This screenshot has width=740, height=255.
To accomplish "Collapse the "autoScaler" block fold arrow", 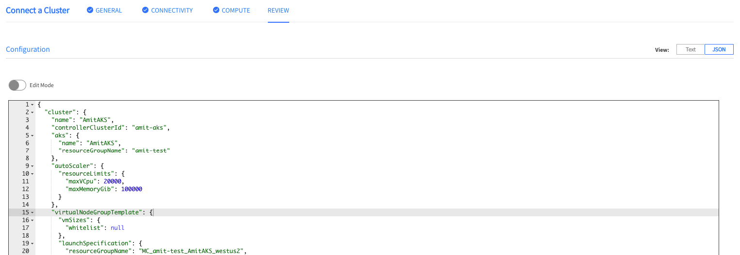I will pos(32,166).
